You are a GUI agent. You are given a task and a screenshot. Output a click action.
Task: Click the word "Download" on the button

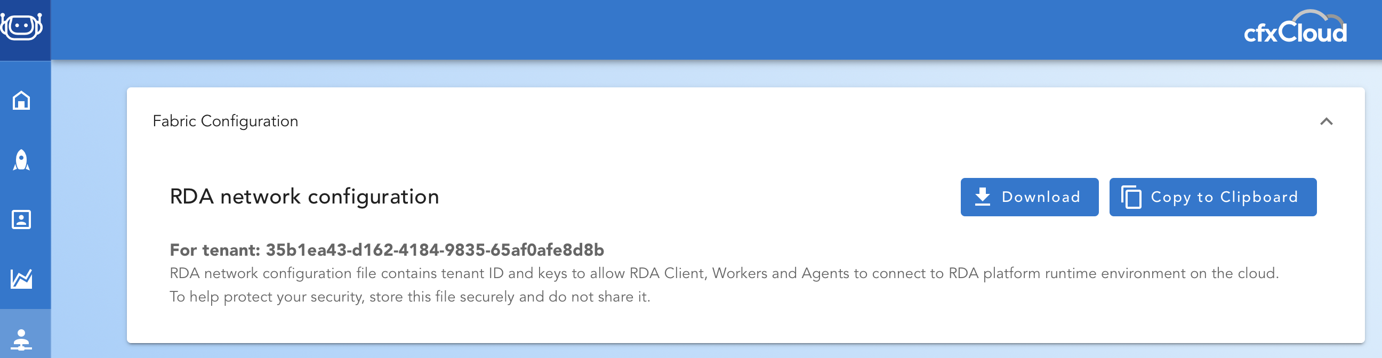coord(1041,197)
